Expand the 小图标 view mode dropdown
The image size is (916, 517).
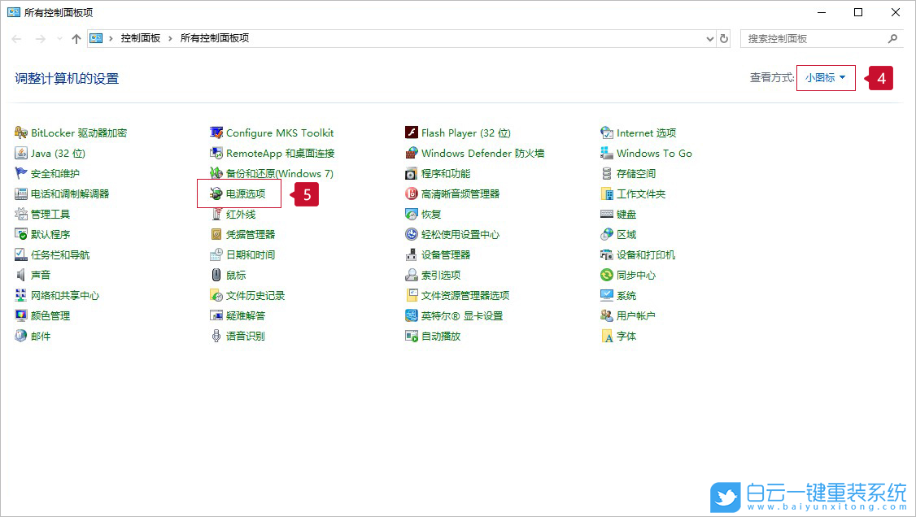point(826,78)
